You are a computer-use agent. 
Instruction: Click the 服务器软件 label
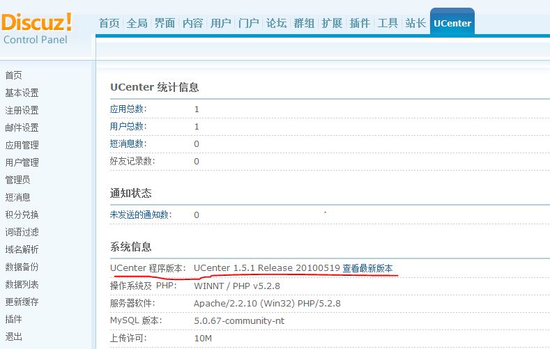(x=132, y=304)
